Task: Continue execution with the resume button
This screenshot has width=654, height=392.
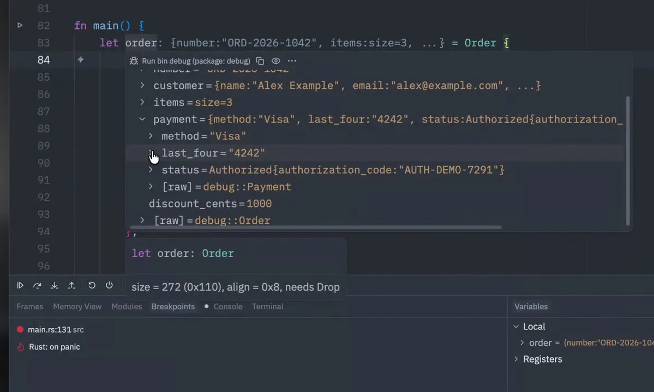Action: pos(20,285)
